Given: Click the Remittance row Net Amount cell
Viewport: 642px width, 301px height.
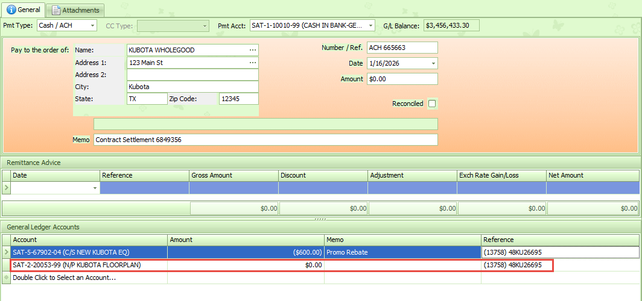Looking at the screenshot, I should (593, 188).
